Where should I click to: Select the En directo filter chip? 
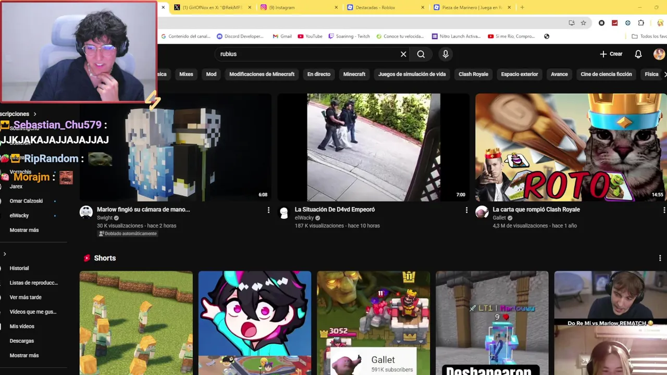pyautogui.click(x=319, y=74)
